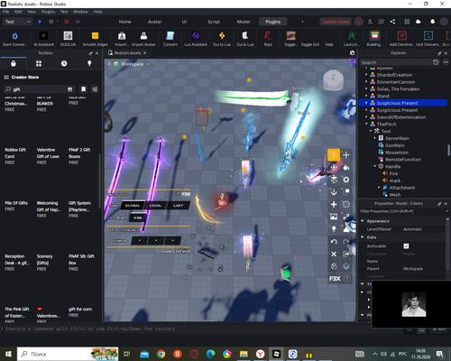Collapse the Data properties section
Viewport: 451px width, 361px height.
point(363,237)
